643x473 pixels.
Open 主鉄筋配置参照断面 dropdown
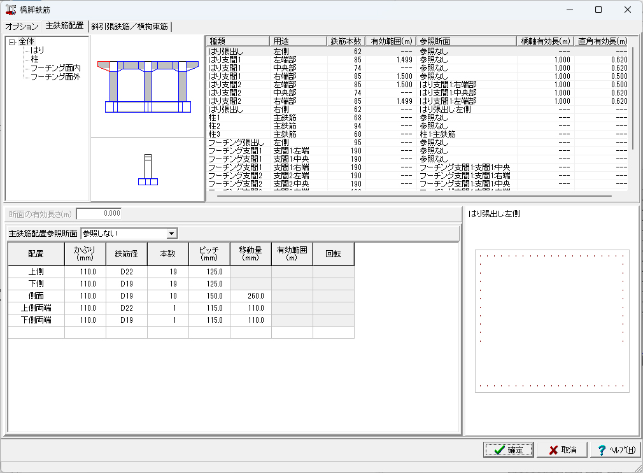tap(171, 234)
